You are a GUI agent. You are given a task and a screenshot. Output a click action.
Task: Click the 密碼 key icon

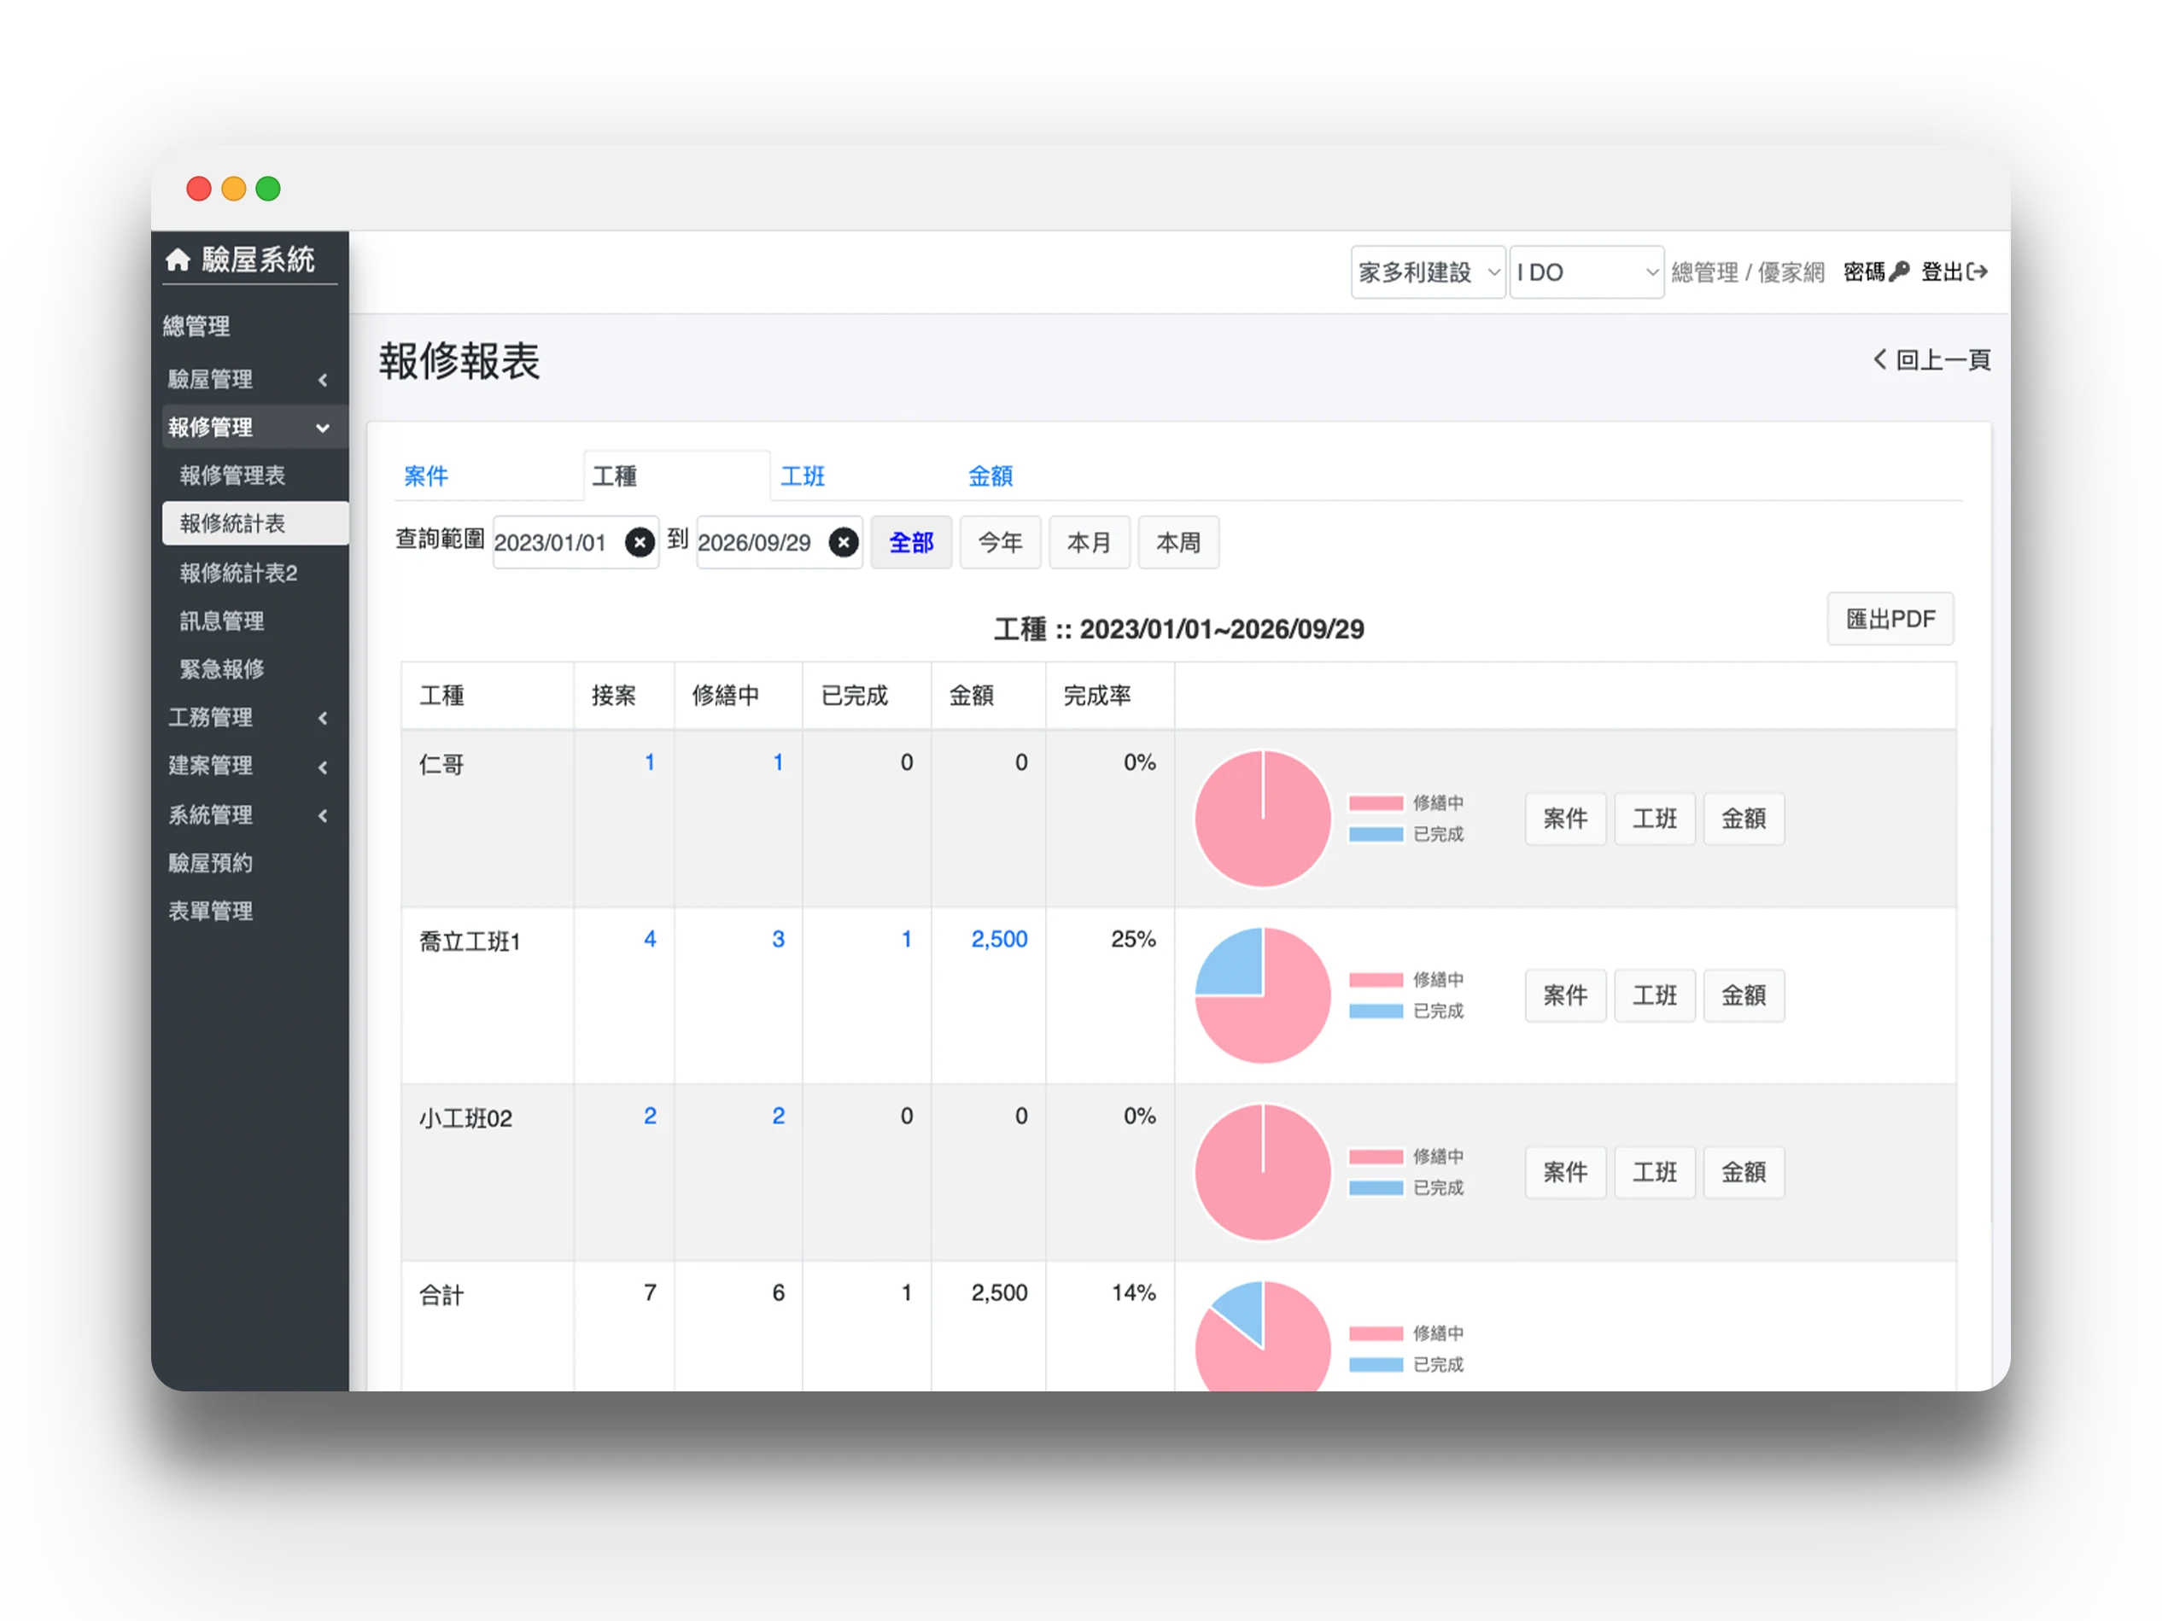click(1899, 271)
